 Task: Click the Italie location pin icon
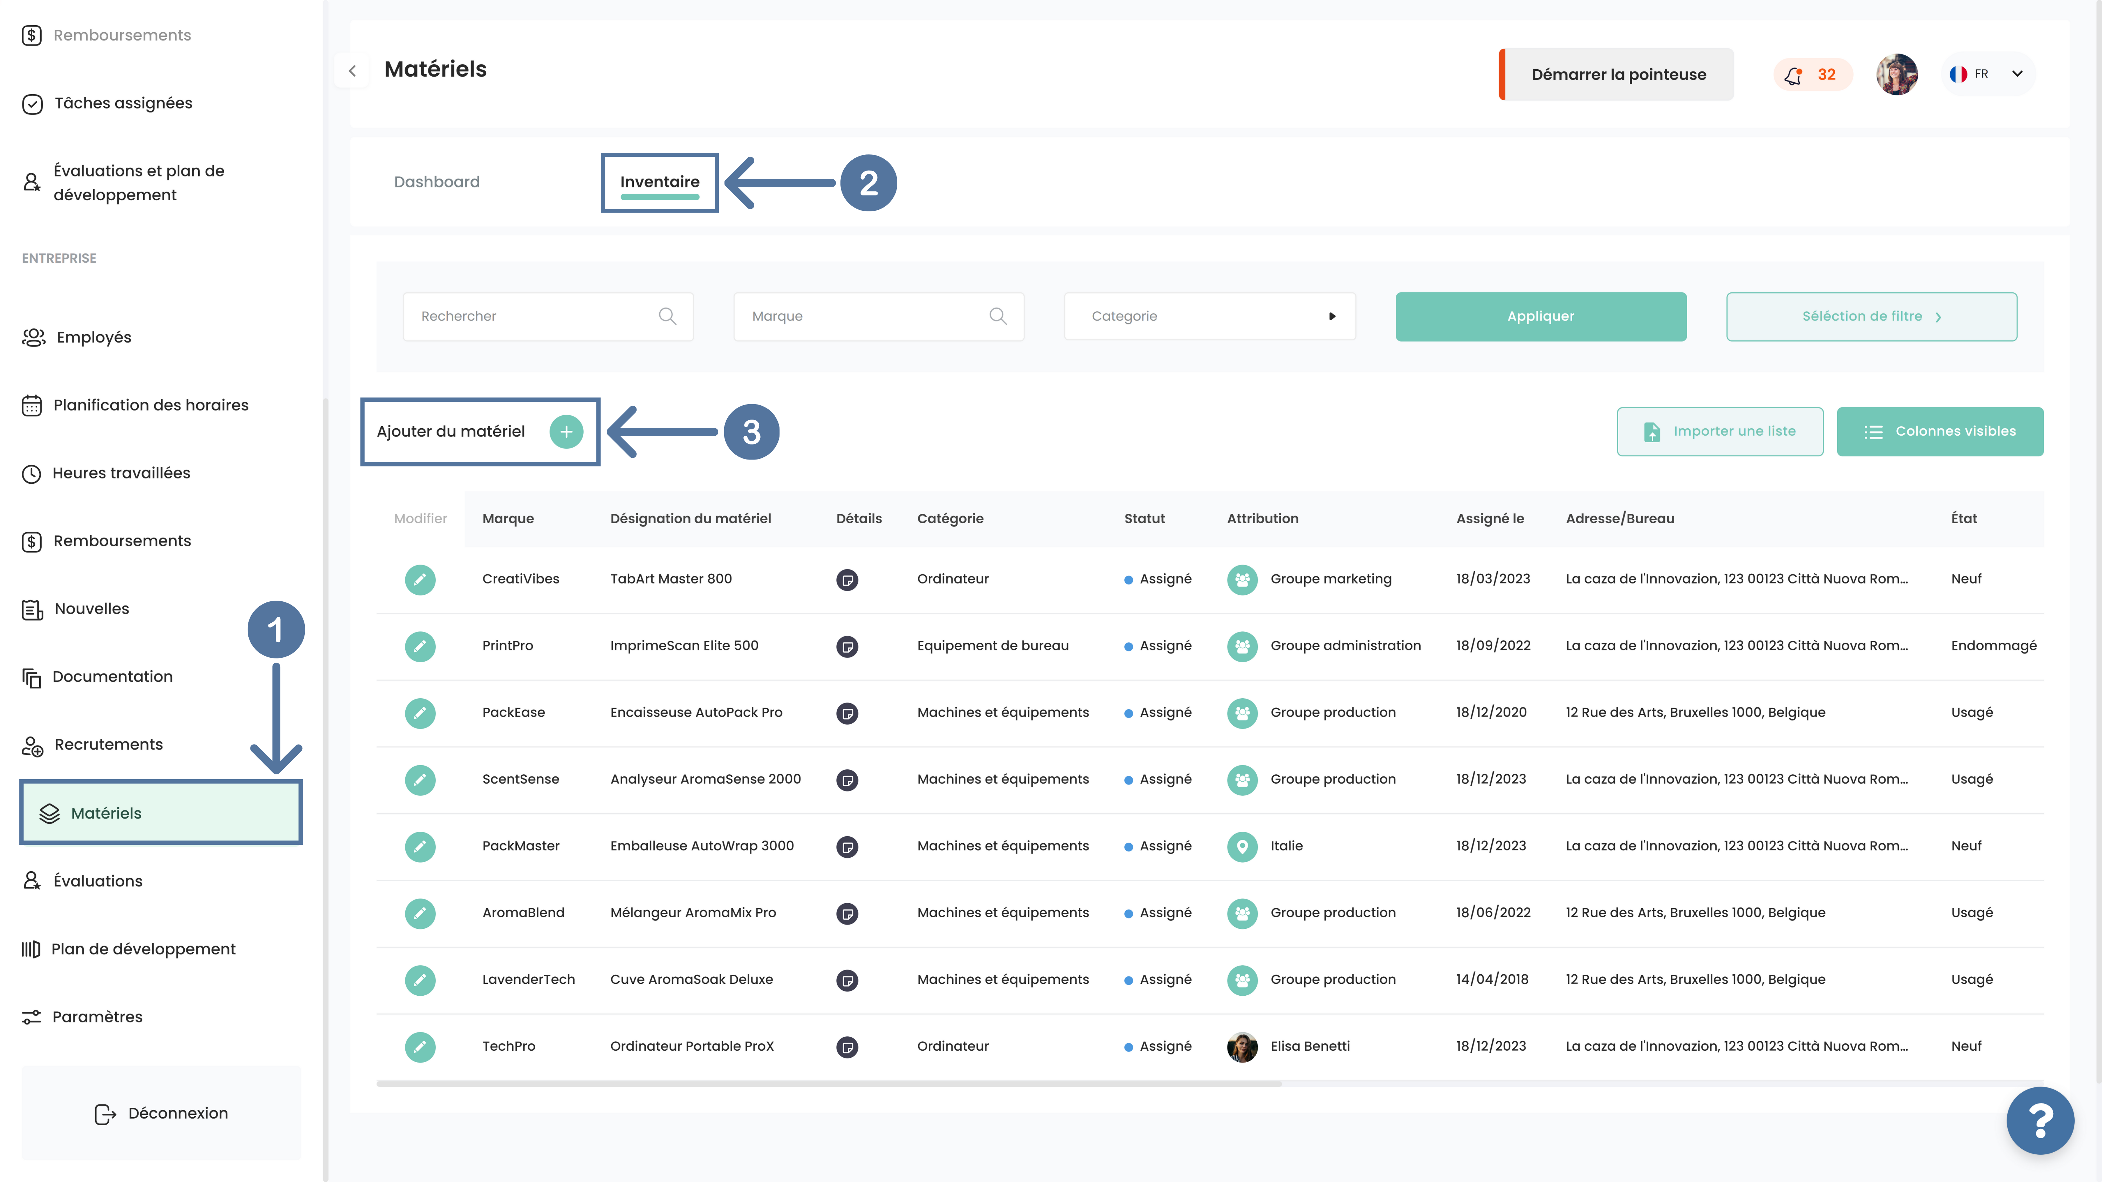coord(1242,847)
